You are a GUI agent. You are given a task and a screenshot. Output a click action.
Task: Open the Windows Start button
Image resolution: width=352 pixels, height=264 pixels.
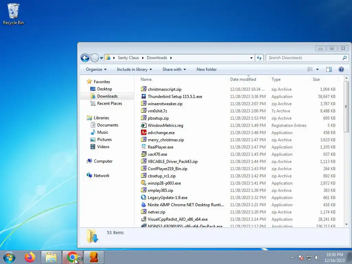tap(9, 257)
